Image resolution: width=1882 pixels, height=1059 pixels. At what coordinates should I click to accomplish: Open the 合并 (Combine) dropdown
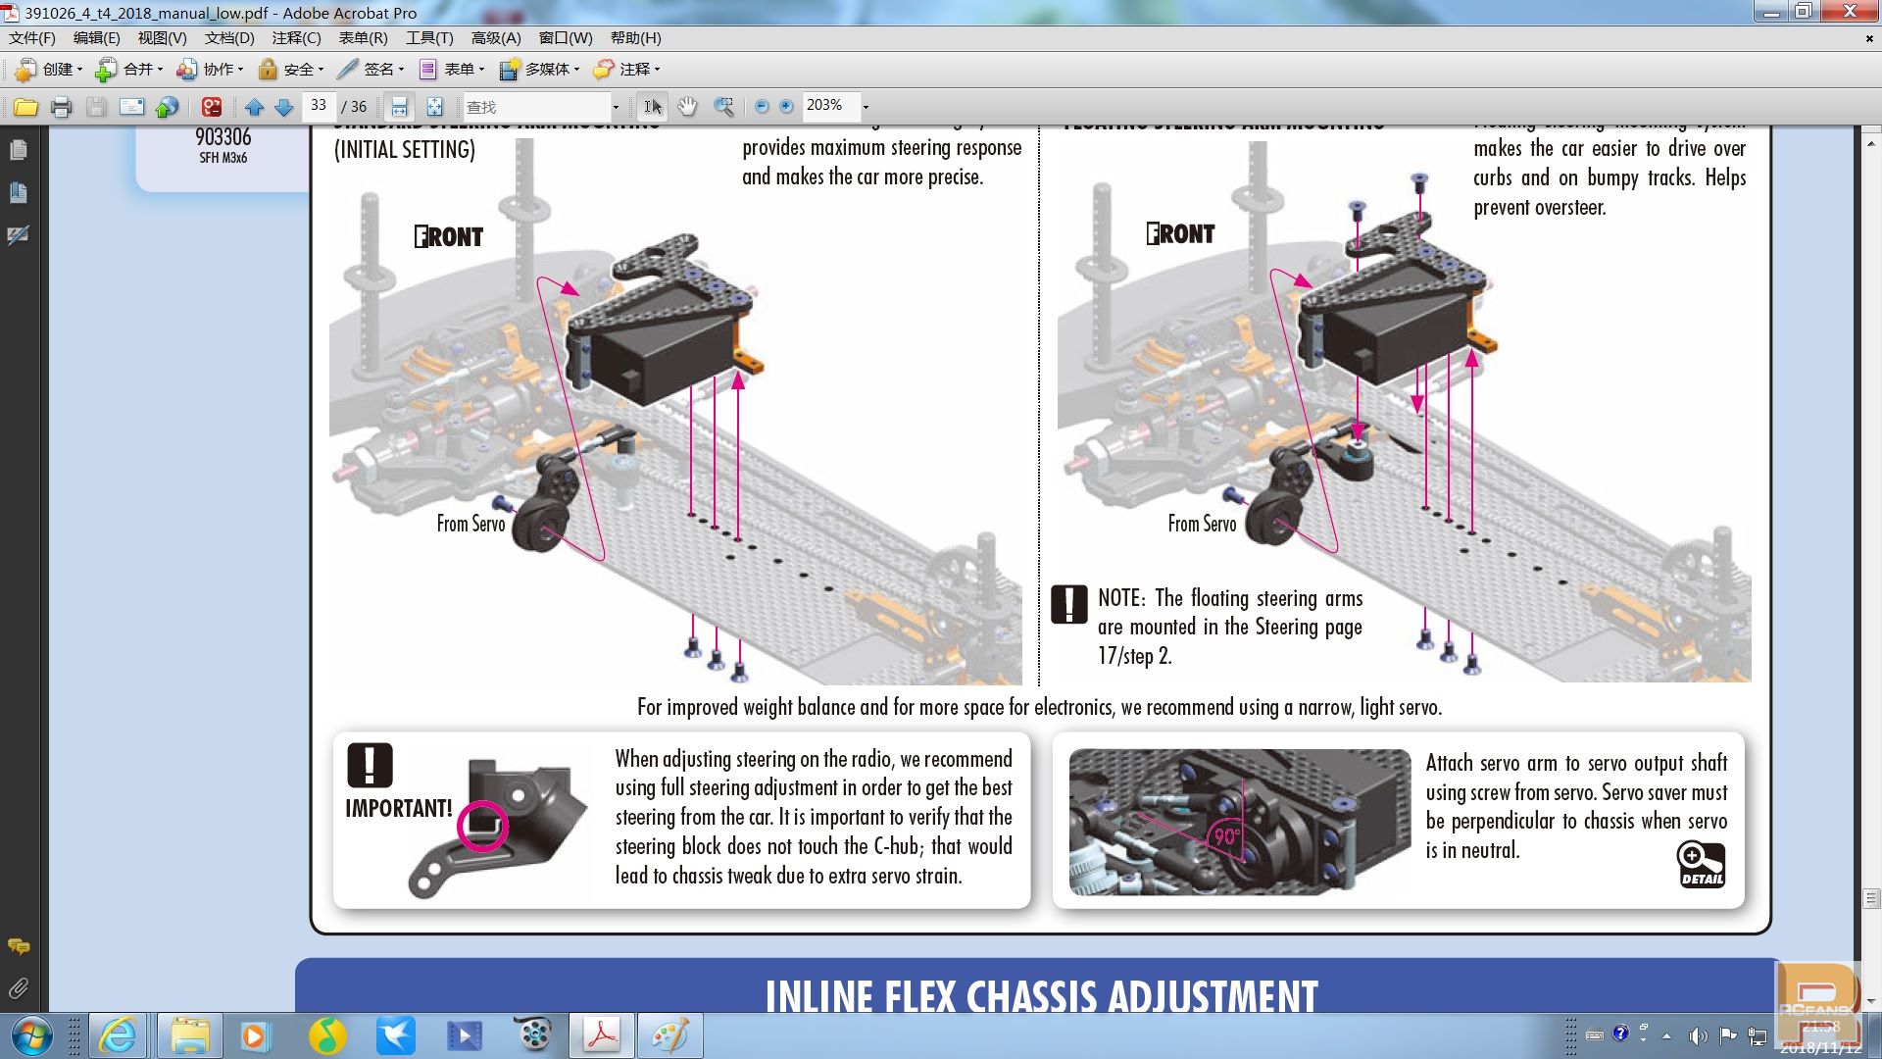(x=129, y=70)
